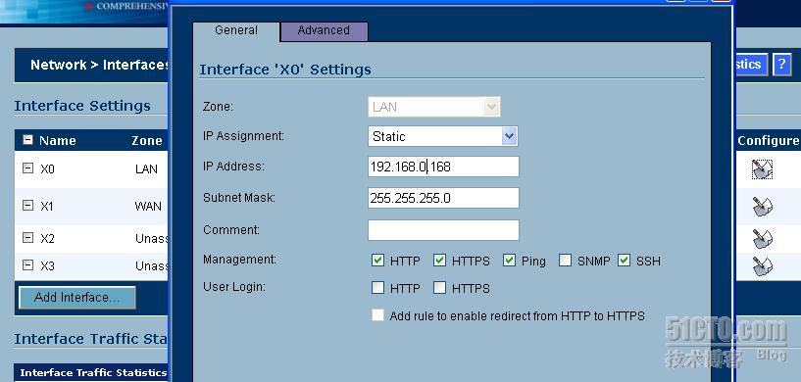This screenshot has width=801, height=382.
Task: Enable SNMP management checkbox
Action: (565, 261)
